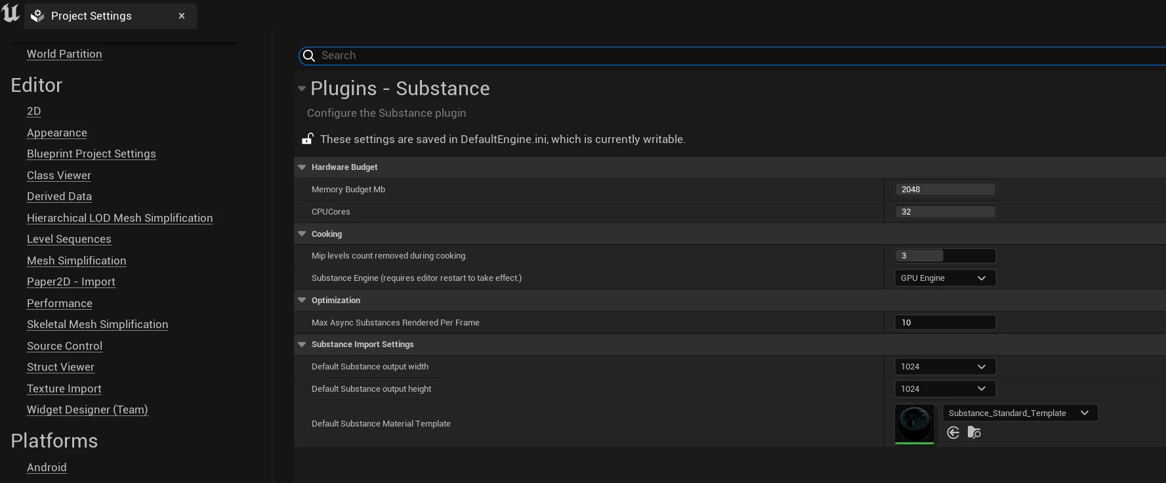Adjust the Mip levels count slider
The image size is (1166, 483).
(945, 256)
